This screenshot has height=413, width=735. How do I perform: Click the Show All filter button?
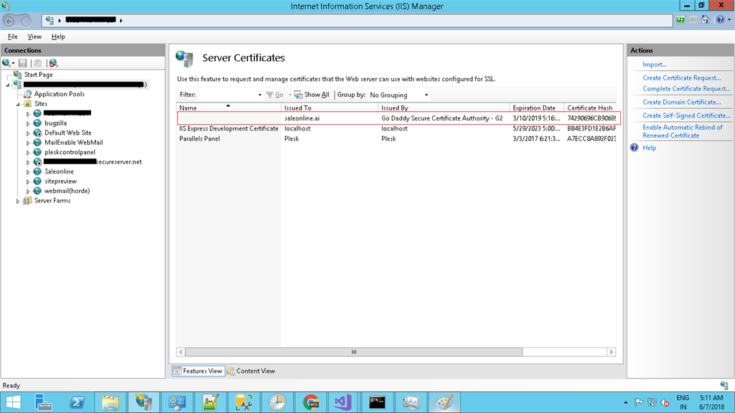312,95
